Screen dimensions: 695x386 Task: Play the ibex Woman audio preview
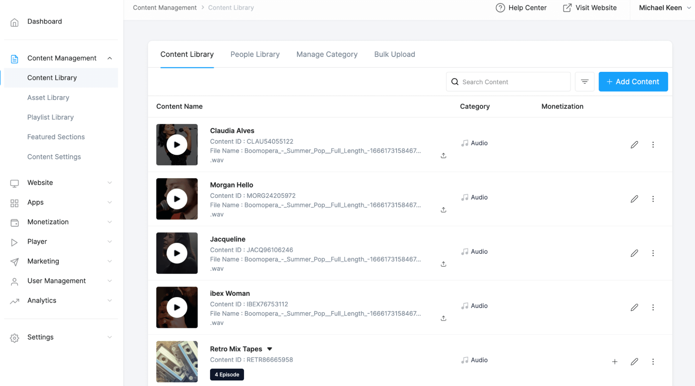click(x=177, y=307)
